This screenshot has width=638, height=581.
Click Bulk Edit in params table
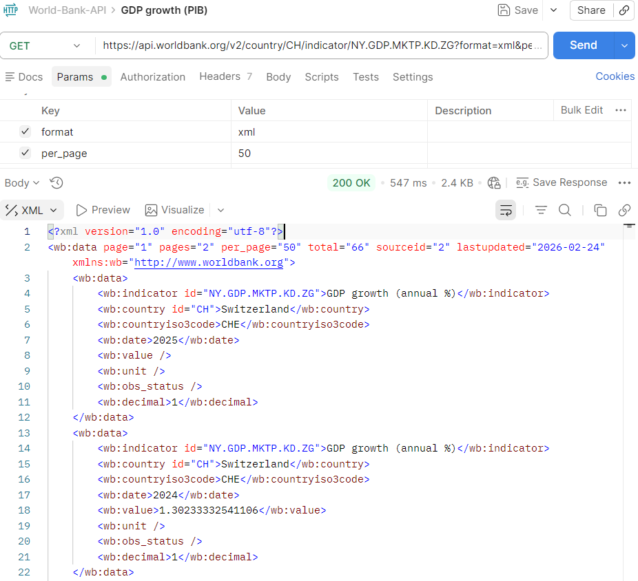point(582,110)
